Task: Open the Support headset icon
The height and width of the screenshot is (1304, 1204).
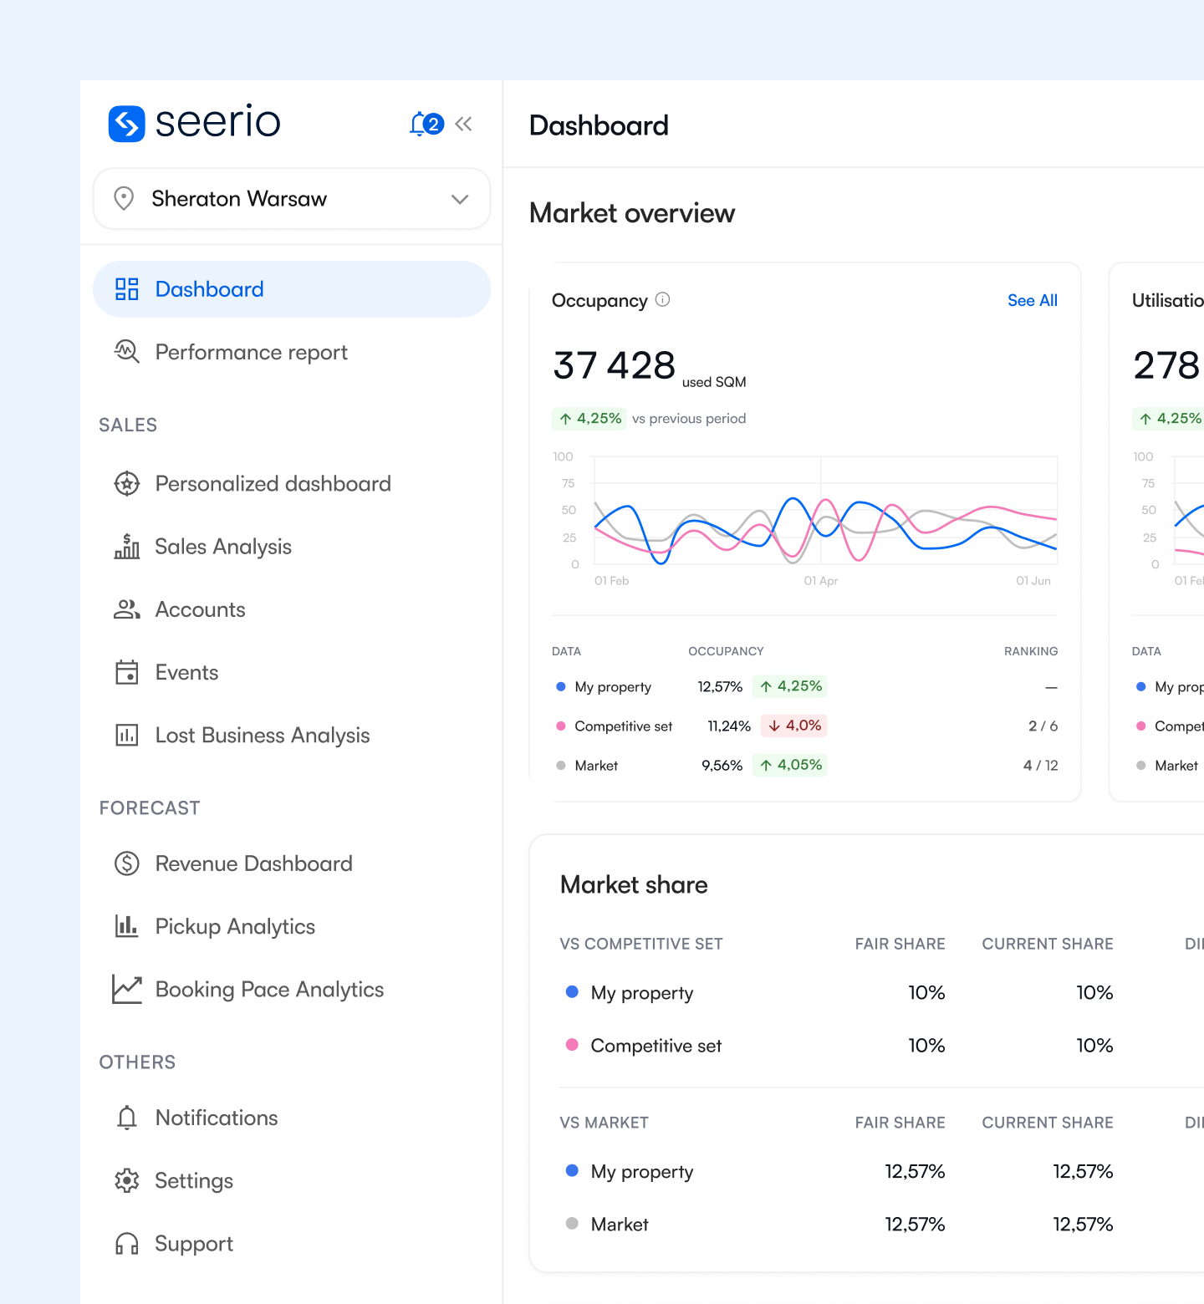Action: point(126,1244)
